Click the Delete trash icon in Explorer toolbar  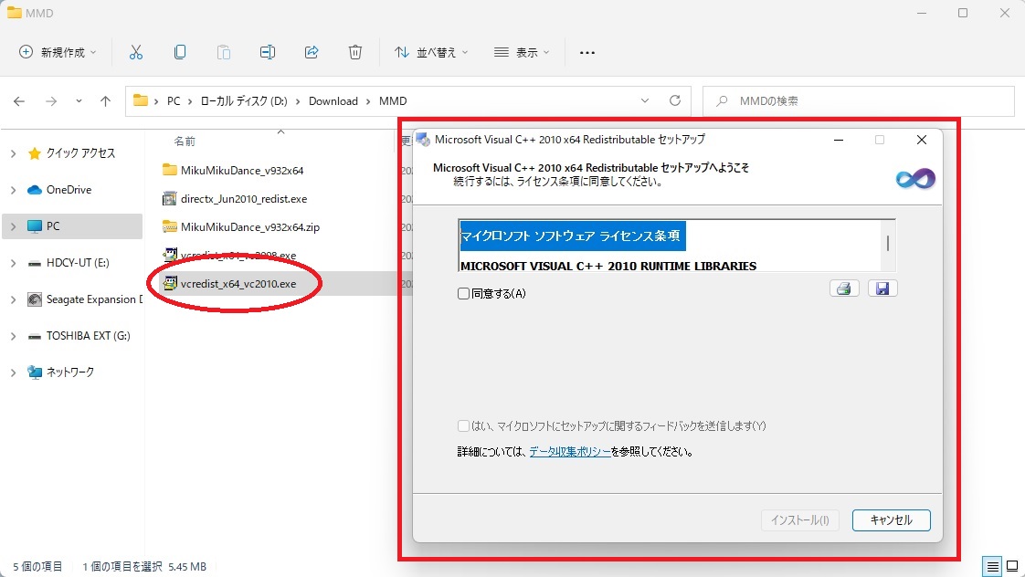tap(355, 52)
